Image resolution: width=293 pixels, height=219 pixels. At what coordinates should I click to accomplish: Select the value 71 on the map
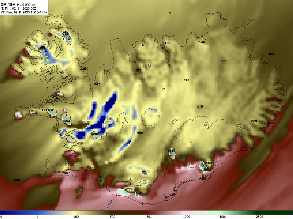(164, 89)
